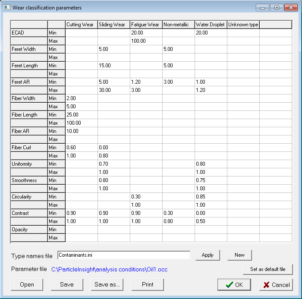Print the wear classification parameters
This screenshot has width=302, height=299.
coord(148,284)
